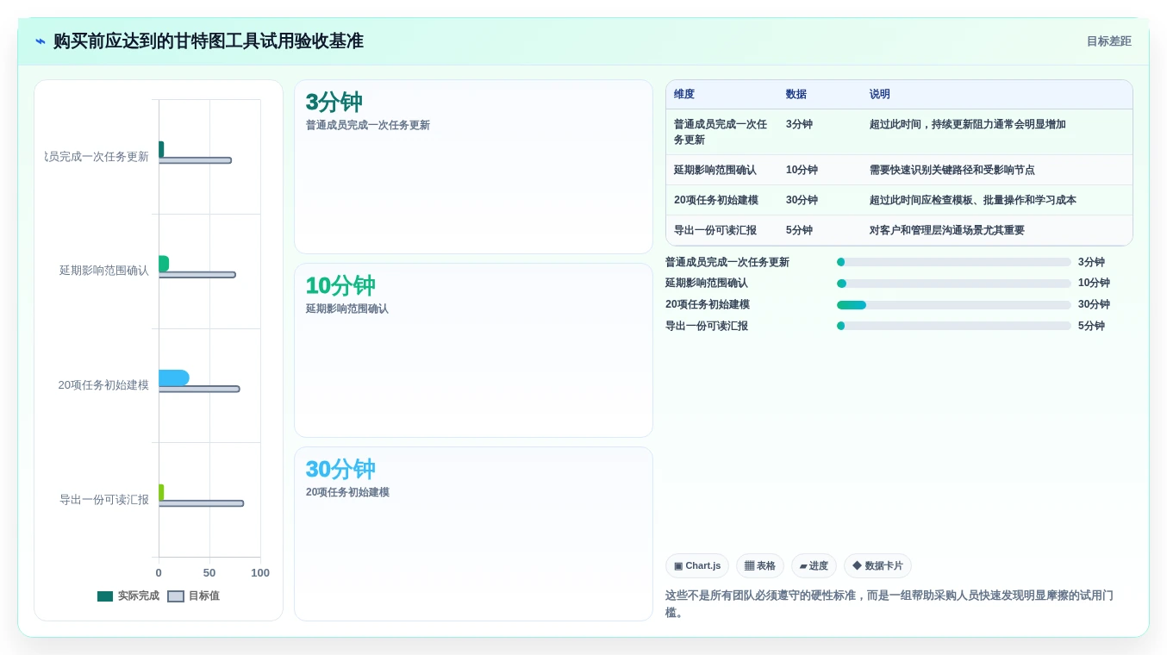Click the footer note about 硬性标准

pos(889,604)
